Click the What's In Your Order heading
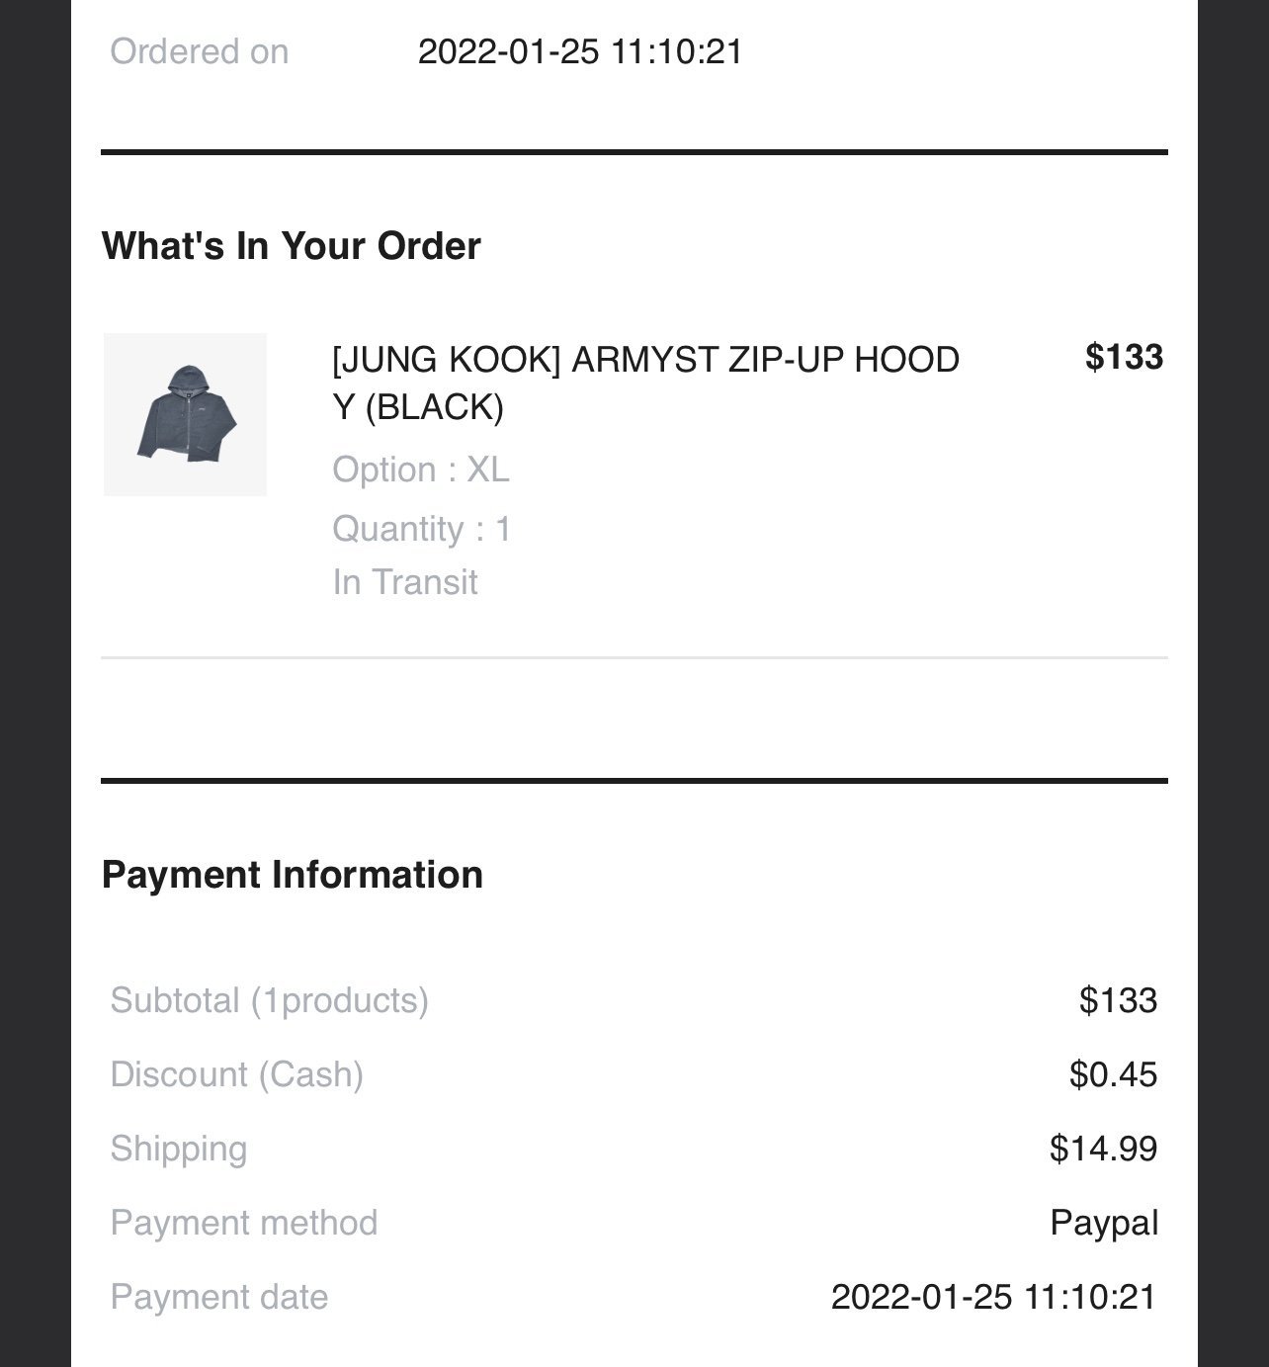Image resolution: width=1269 pixels, height=1367 pixels. (x=291, y=246)
